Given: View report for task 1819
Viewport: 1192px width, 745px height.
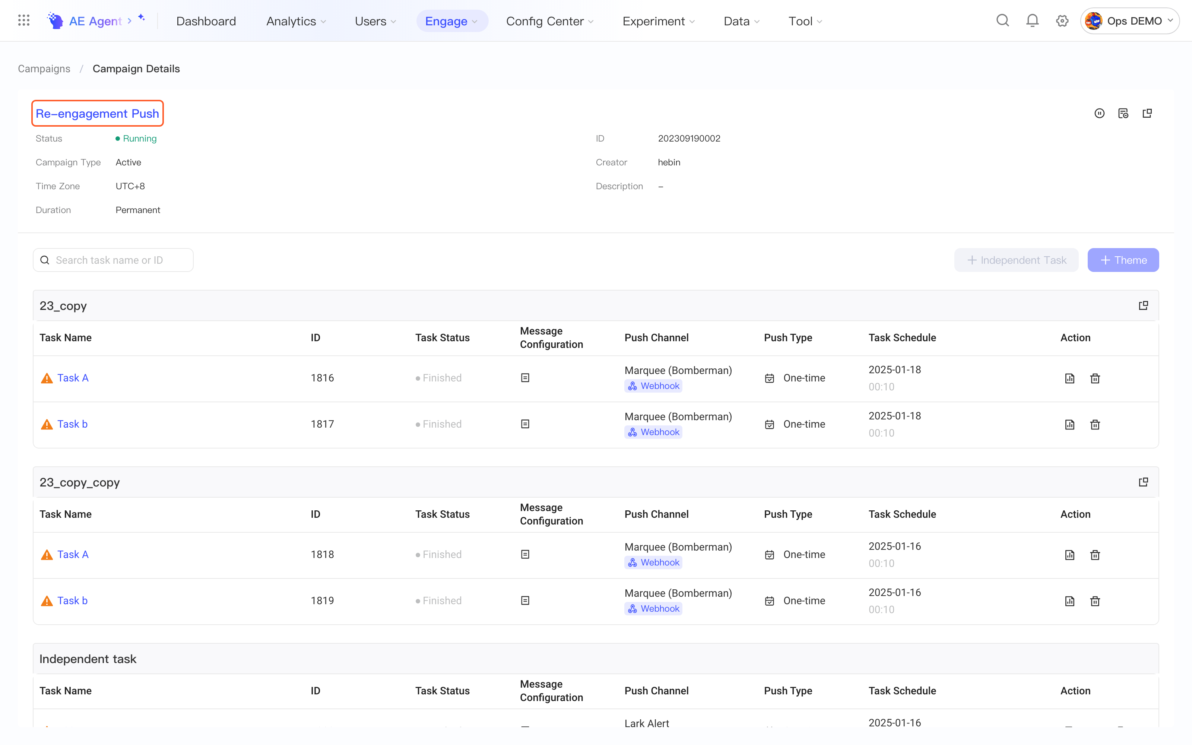Looking at the screenshot, I should click(1069, 601).
